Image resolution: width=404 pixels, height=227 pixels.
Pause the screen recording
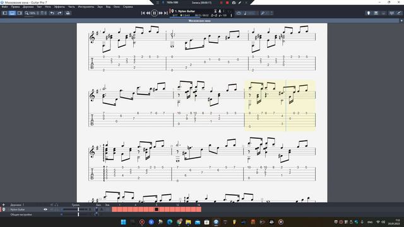[221, 3]
